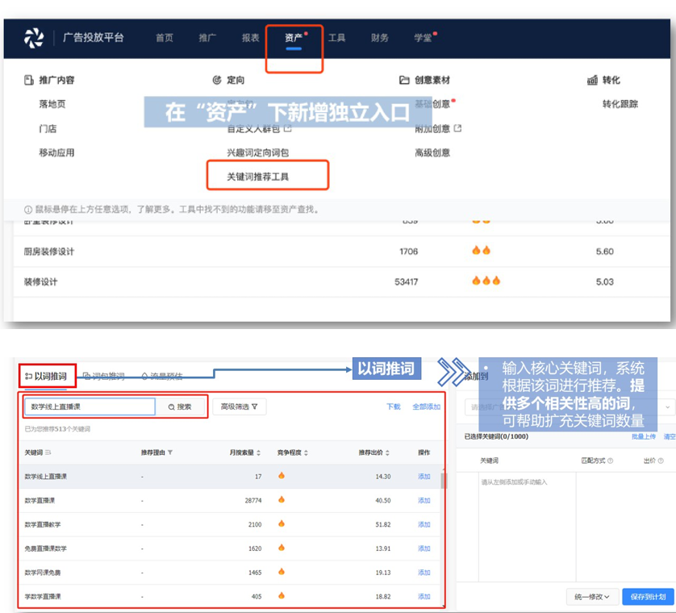Click the 竞争程度 sort arrows
676x613 pixels.
pyautogui.click(x=306, y=452)
